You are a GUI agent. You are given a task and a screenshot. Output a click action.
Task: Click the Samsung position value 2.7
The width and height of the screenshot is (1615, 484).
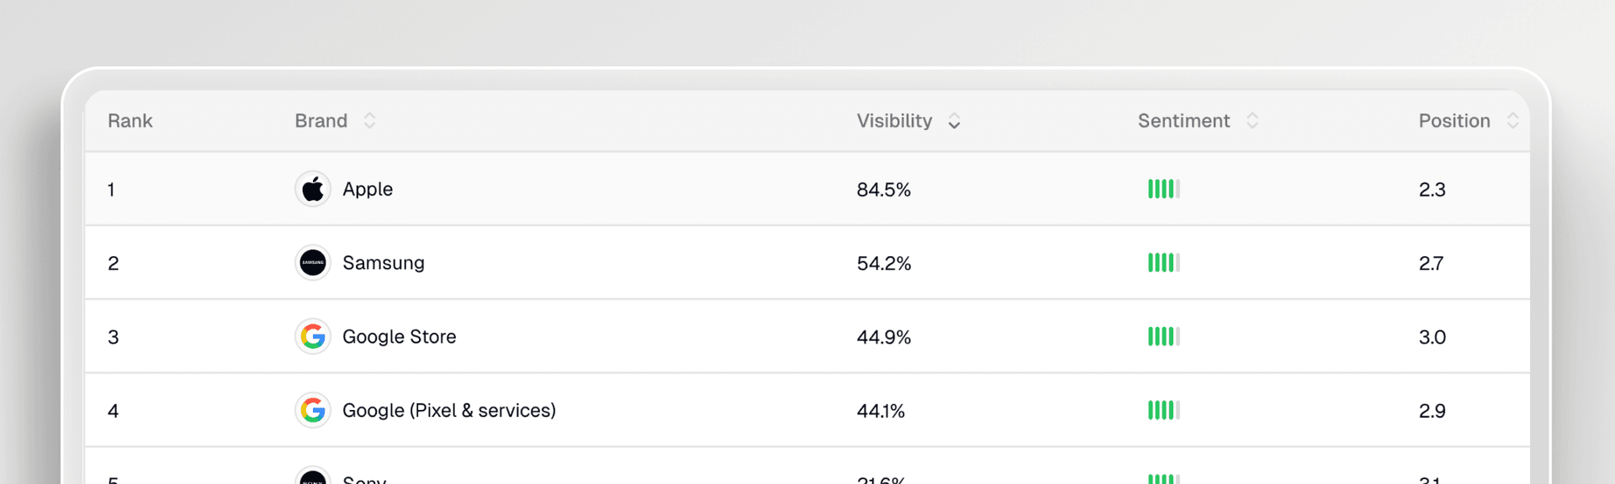click(x=1432, y=262)
